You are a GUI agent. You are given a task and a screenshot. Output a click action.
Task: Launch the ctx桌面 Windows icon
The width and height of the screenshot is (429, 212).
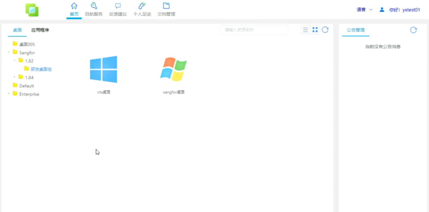pyautogui.click(x=103, y=69)
